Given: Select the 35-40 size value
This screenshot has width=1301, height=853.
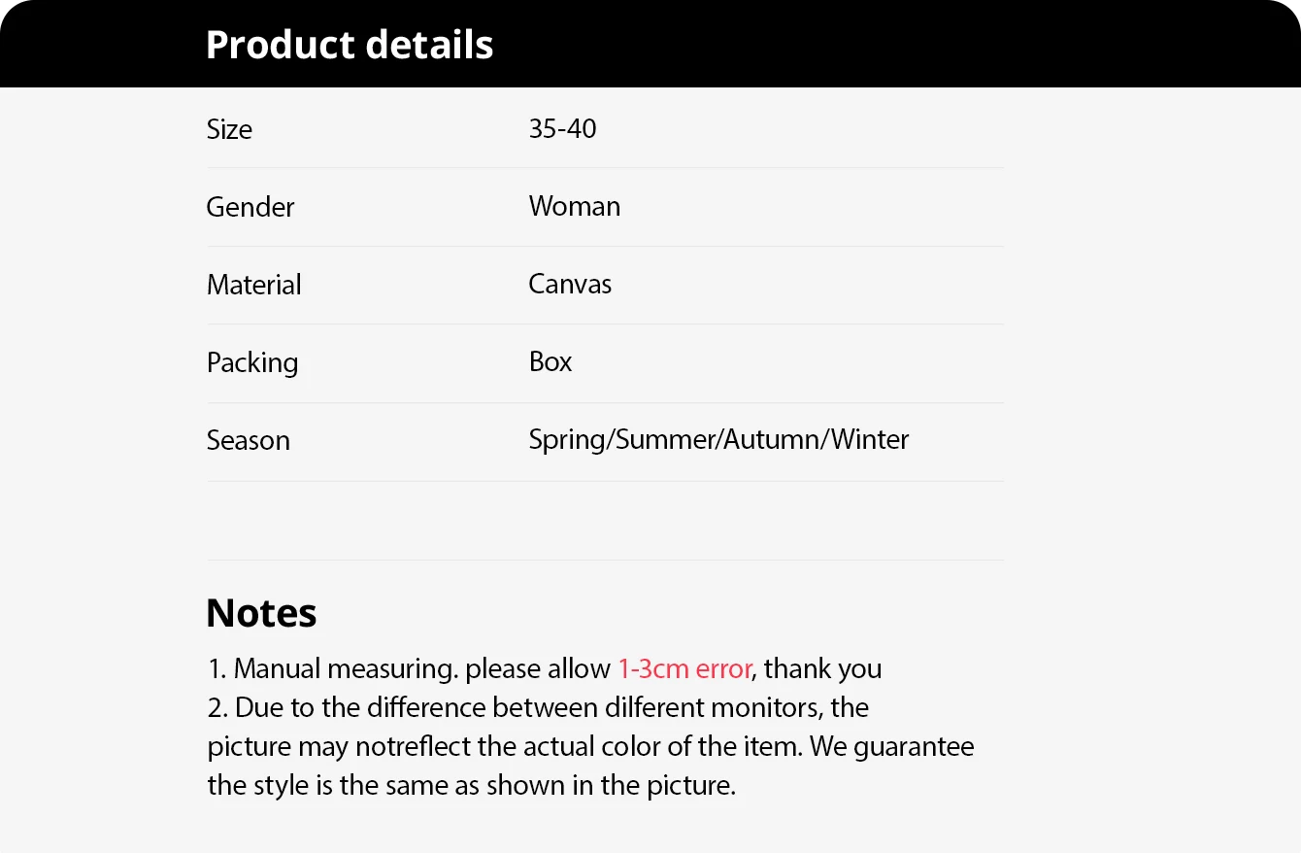Looking at the screenshot, I should click(x=562, y=128).
